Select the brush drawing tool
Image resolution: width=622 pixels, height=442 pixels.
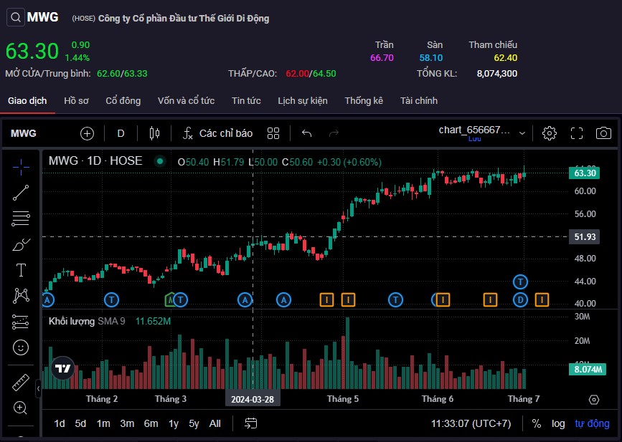[x=21, y=244]
